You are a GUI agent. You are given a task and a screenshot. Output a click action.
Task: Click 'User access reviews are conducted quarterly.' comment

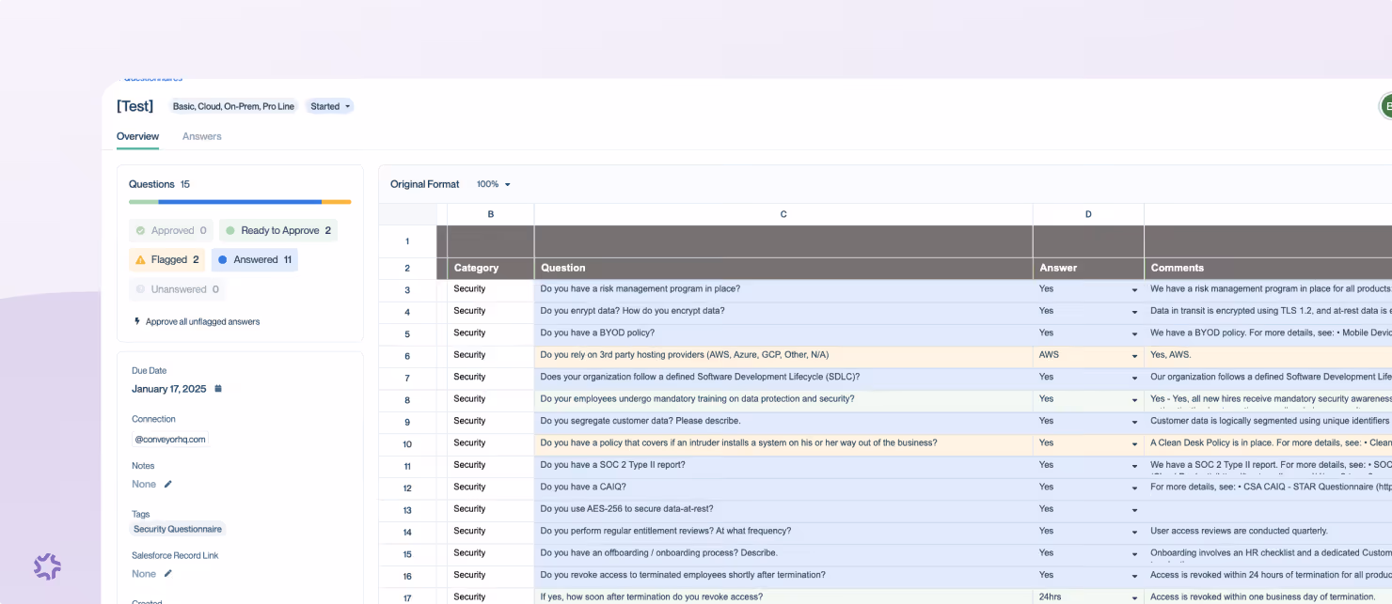1268,532
